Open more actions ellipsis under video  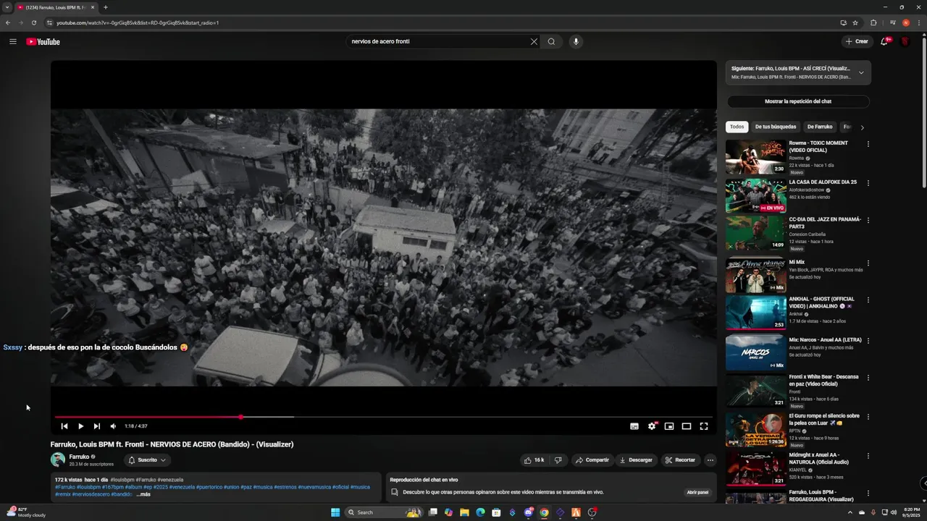click(710, 459)
